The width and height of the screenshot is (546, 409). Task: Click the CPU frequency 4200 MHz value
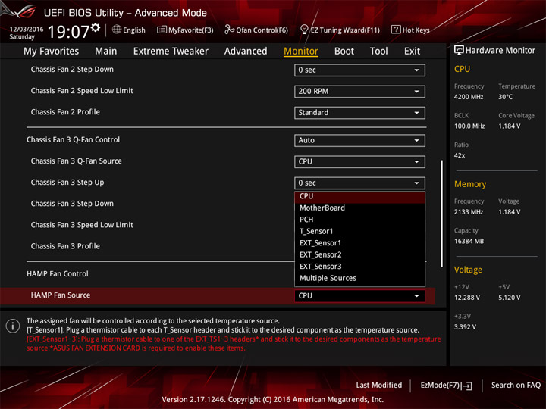(469, 97)
